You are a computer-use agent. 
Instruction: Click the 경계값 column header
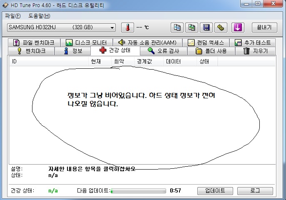[x=149, y=62]
